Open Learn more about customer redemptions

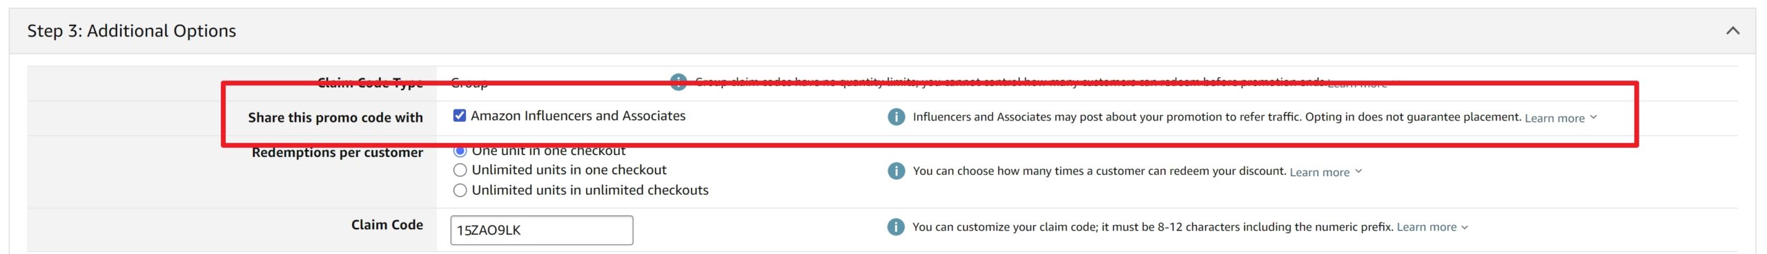coord(1319,172)
